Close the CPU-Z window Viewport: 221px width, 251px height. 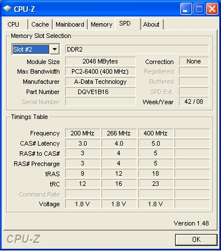click(x=212, y=8)
